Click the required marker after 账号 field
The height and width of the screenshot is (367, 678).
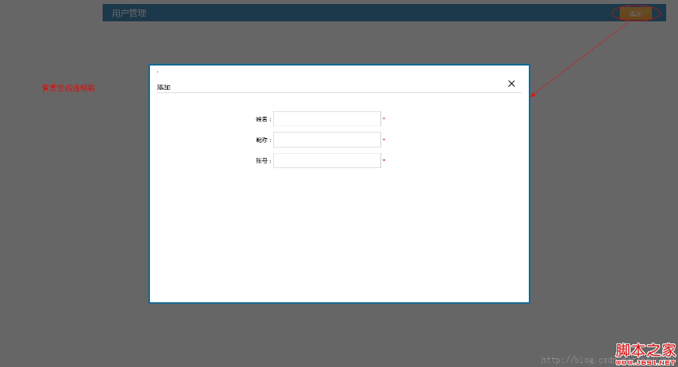[x=384, y=161]
